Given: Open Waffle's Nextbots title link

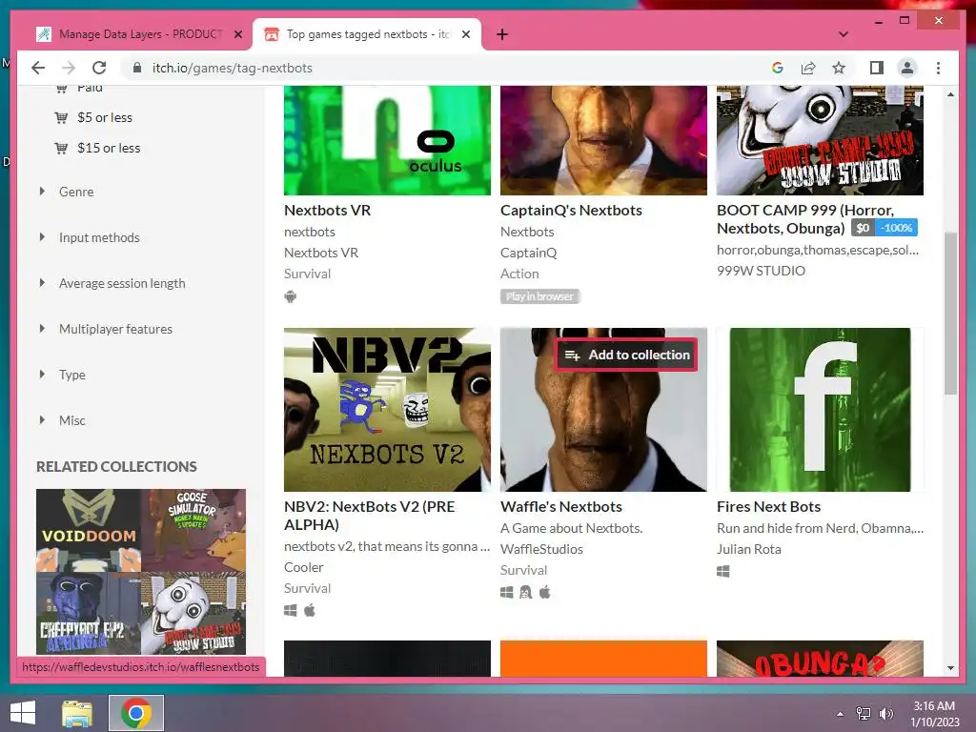Looking at the screenshot, I should pyautogui.click(x=560, y=507).
